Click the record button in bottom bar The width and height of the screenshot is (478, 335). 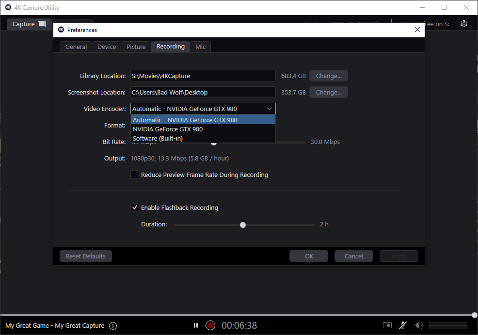(x=210, y=325)
